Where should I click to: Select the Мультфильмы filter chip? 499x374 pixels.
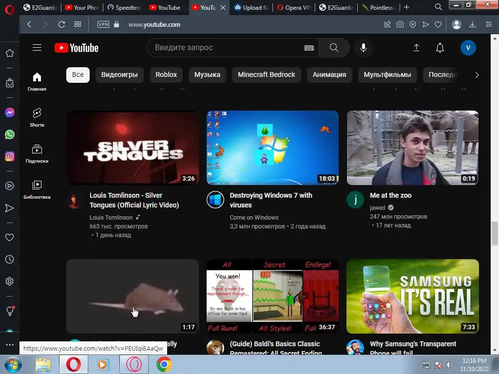387,75
